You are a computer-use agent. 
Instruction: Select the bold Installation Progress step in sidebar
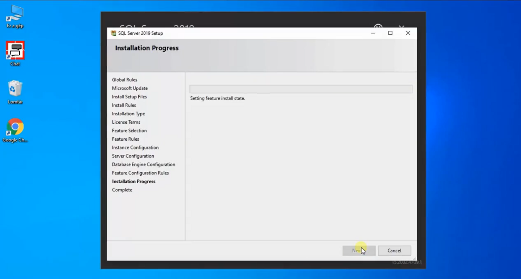134,182
